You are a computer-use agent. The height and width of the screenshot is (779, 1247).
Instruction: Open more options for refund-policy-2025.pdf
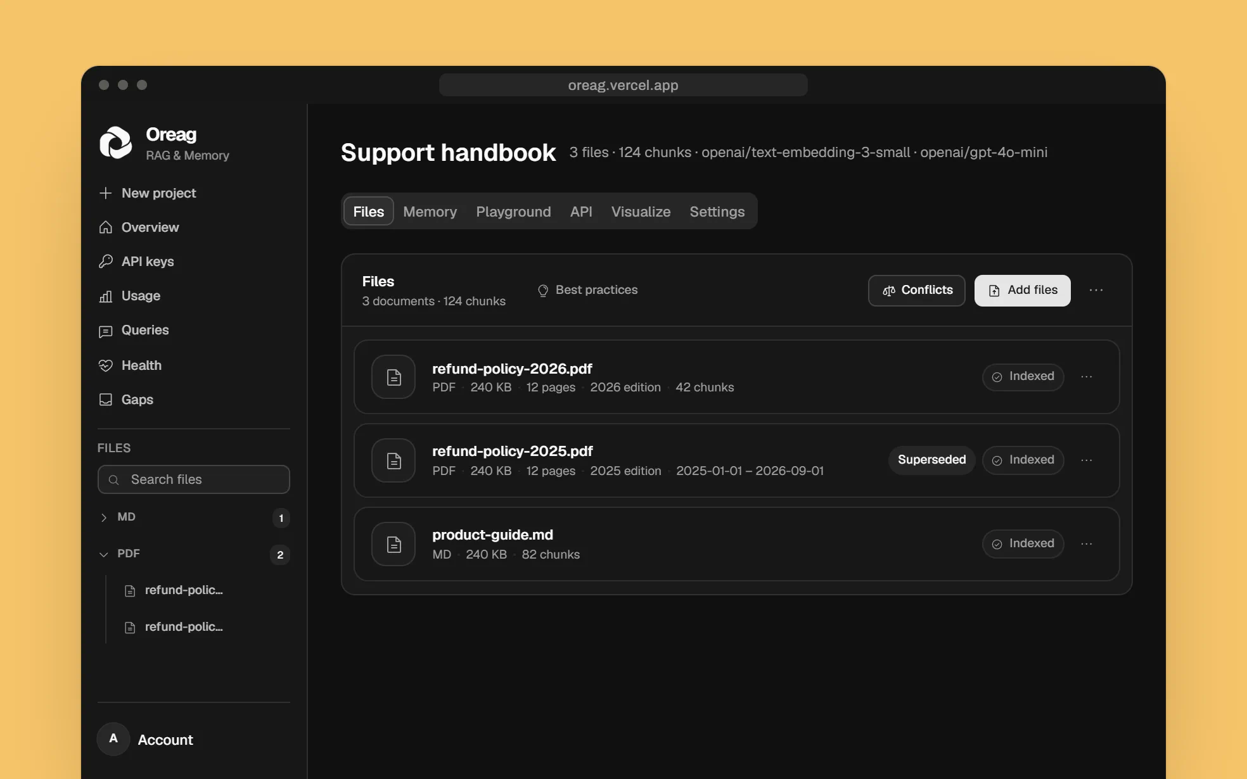click(1087, 460)
